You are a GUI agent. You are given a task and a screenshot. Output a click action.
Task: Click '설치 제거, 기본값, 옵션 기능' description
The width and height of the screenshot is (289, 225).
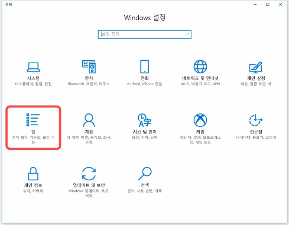pyautogui.click(x=33, y=140)
